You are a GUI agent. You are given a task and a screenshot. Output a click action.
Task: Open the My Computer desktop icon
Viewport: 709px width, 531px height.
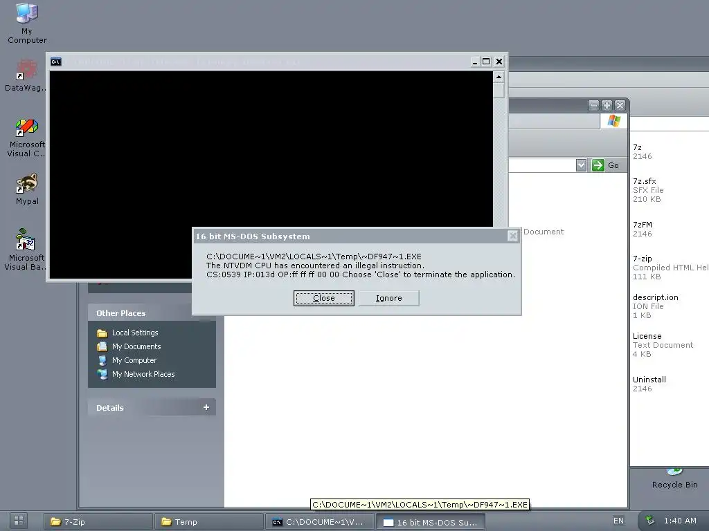[x=27, y=23]
